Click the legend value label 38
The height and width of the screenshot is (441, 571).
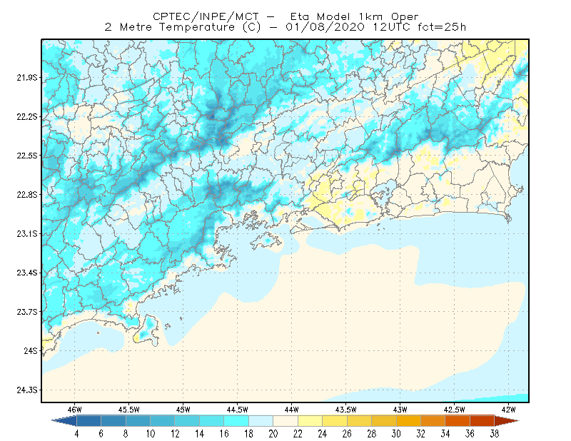[495, 434]
